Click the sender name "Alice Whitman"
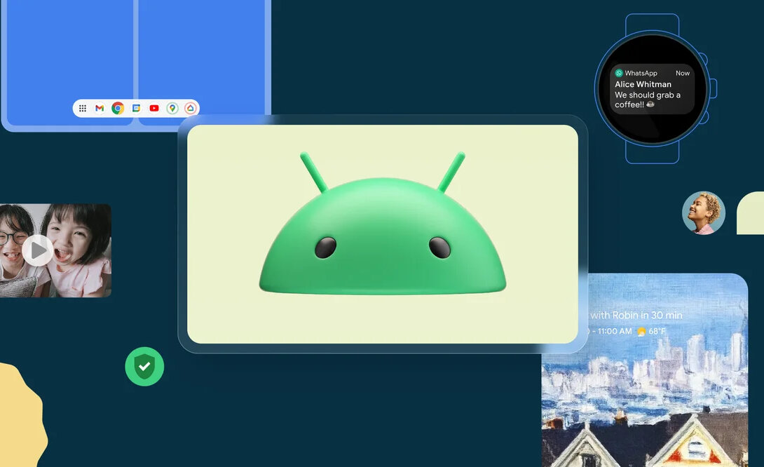 (x=643, y=84)
